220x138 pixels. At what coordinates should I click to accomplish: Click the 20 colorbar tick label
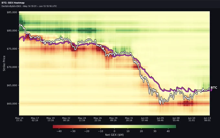141,131
